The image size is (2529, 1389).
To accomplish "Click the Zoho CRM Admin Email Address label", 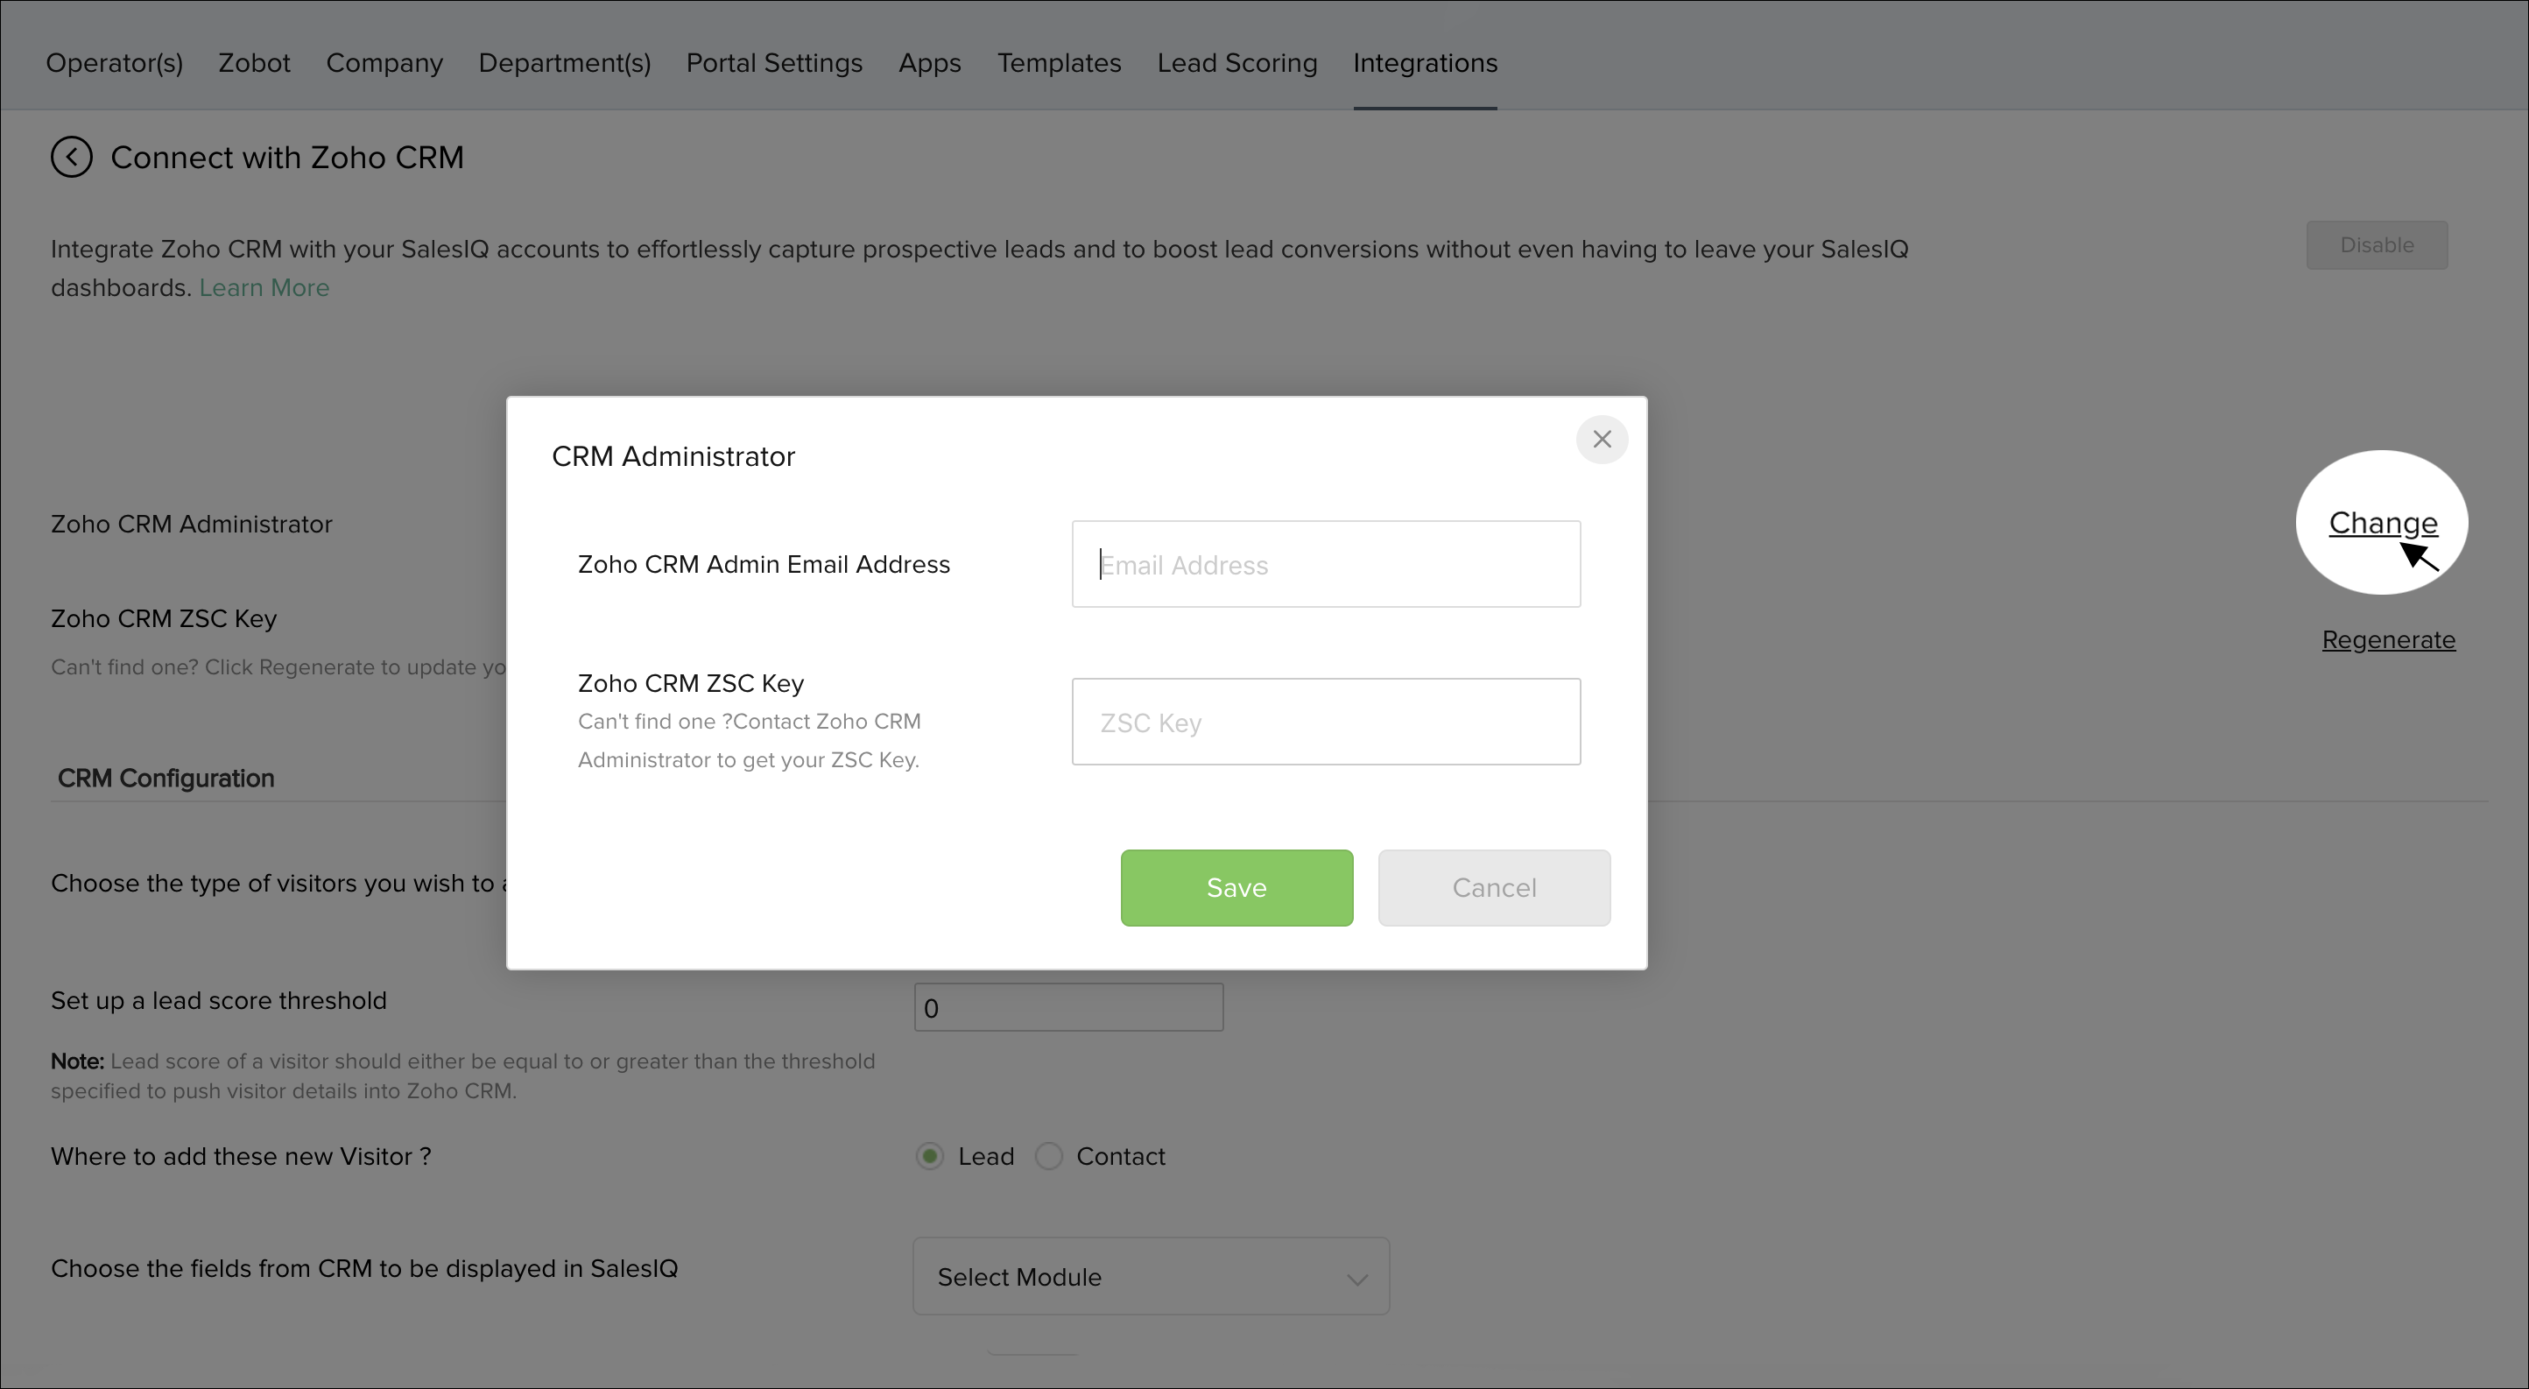I will tap(763, 564).
